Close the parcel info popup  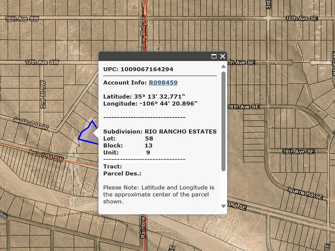[x=222, y=56]
